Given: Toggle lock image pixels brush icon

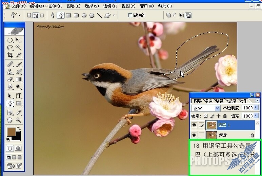Looking at the screenshot, I should tap(212, 116).
